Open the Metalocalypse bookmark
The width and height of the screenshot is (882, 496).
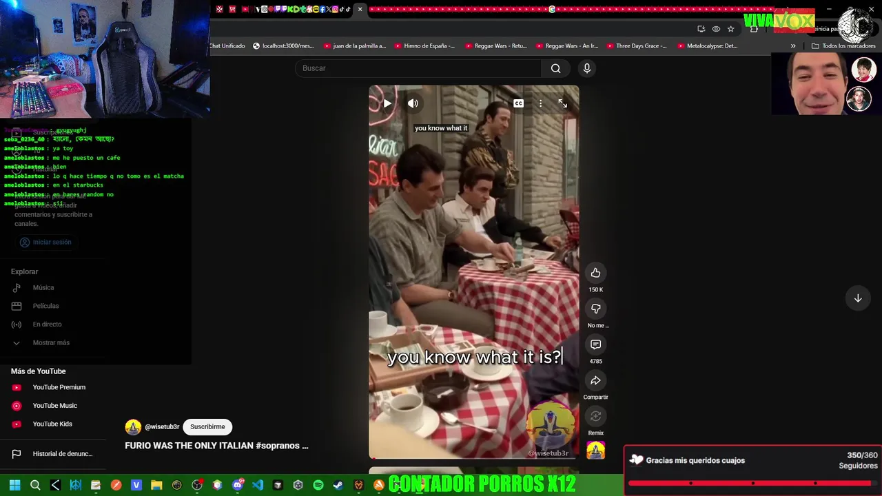[x=707, y=46]
